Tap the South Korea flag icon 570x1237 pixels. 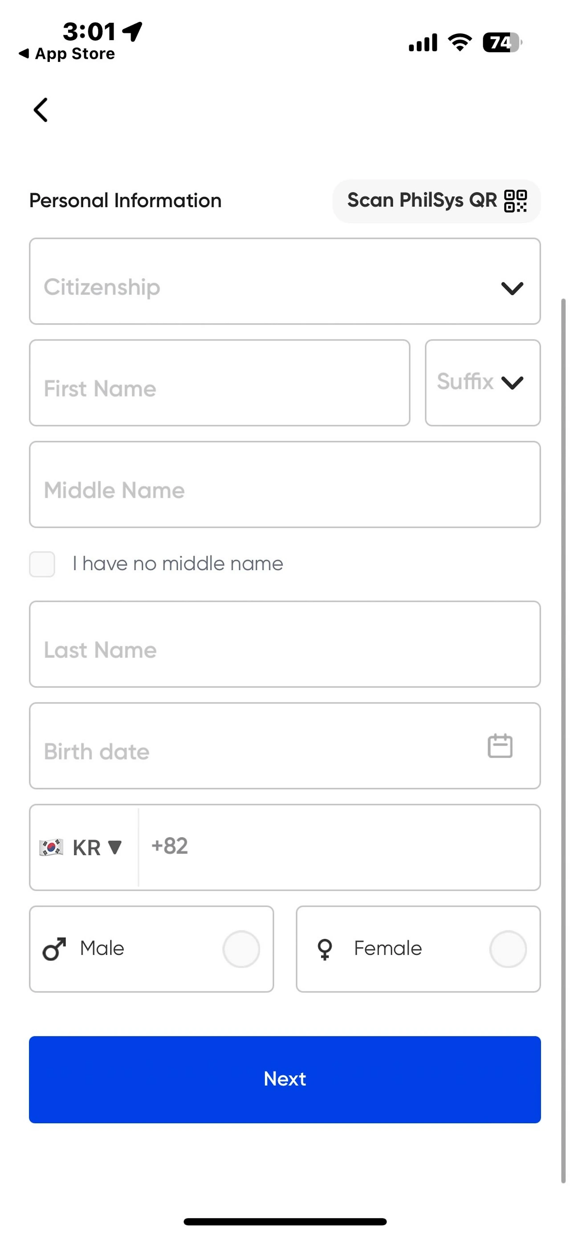point(51,848)
